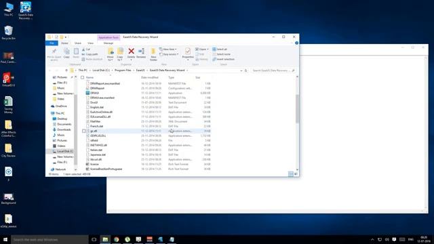Click the Application Tools contextual tab
Screen dimensions: 434x244
[108, 37]
